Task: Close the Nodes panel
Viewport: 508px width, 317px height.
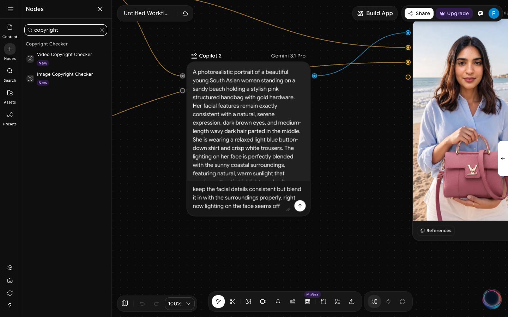Action: point(100,9)
